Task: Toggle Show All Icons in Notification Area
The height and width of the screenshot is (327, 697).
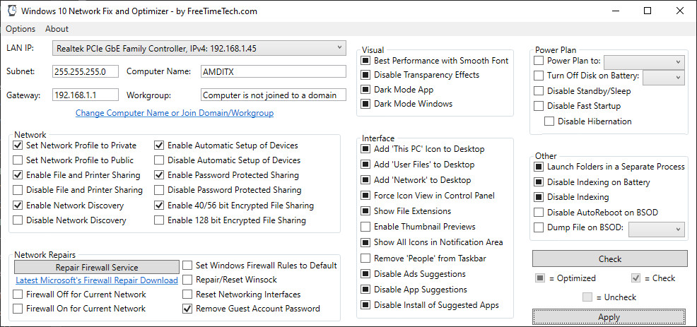Action: 365,242
